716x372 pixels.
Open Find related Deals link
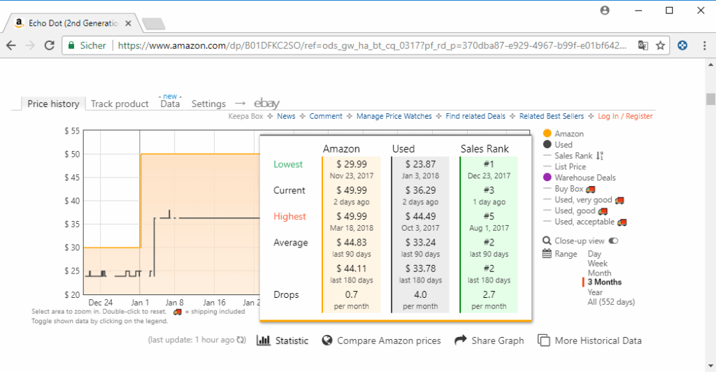[475, 116]
